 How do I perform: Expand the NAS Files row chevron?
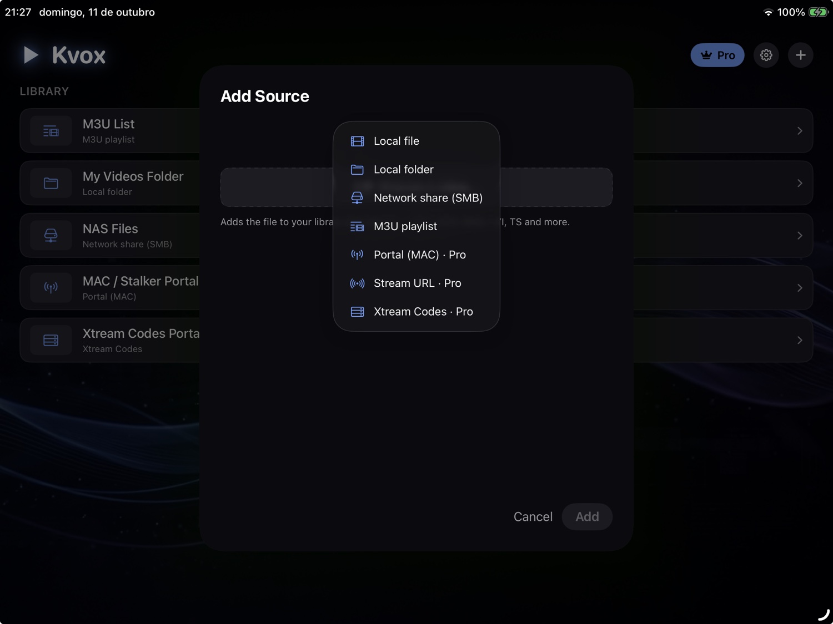click(800, 236)
